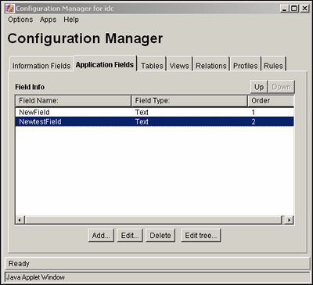Click the Add... button
This screenshot has height=285, width=313.
point(101,236)
